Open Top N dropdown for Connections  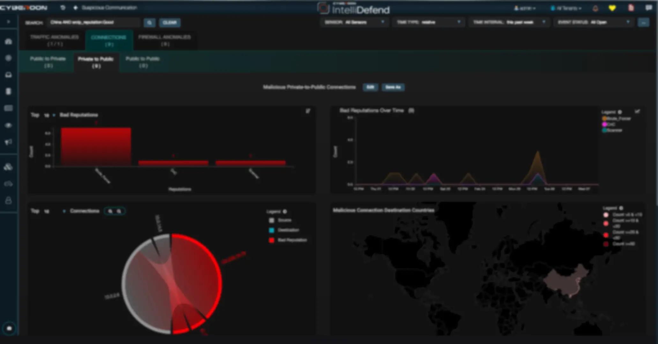[x=54, y=211]
